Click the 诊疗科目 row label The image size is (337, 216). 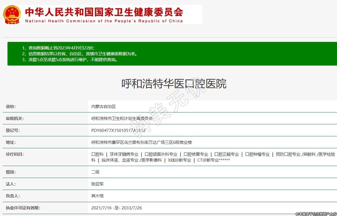(x=15, y=154)
